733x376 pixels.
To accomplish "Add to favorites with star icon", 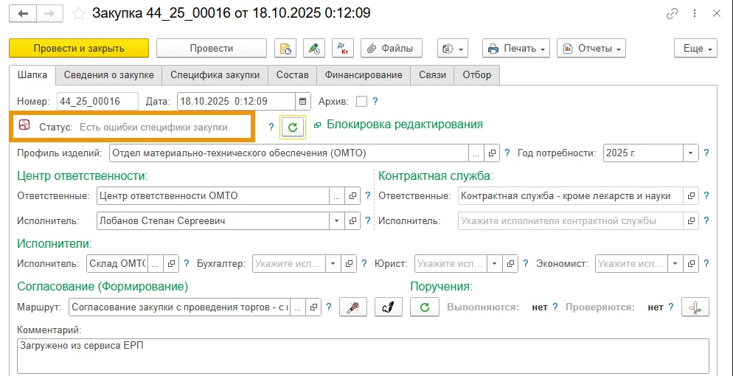I will 78,14.
